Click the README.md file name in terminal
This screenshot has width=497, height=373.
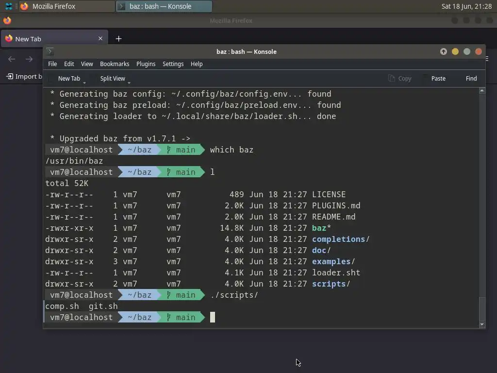pyautogui.click(x=333, y=217)
